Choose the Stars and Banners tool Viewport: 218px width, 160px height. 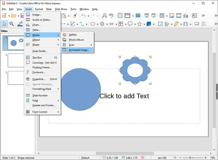click(139, 24)
